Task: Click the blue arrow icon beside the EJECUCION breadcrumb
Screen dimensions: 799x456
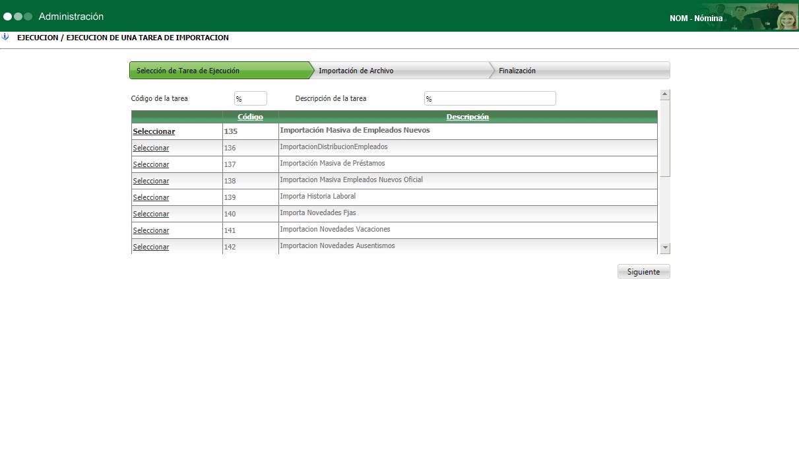Action: [x=7, y=38]
